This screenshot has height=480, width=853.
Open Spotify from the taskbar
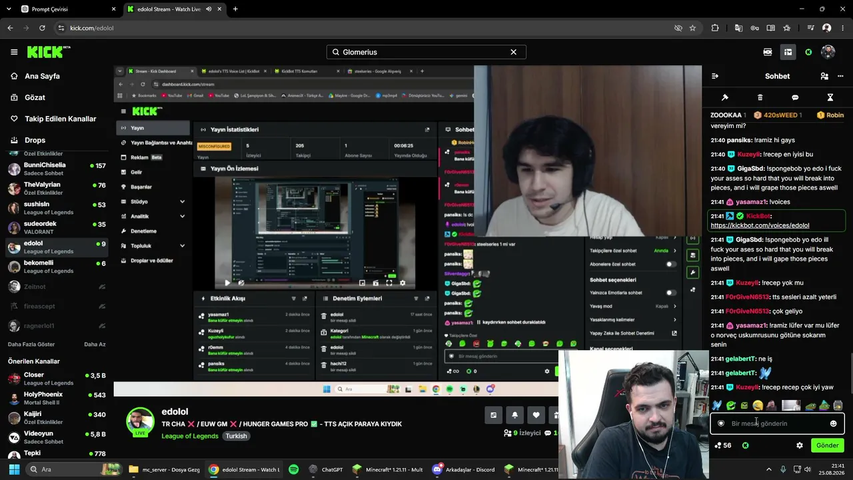294,469
